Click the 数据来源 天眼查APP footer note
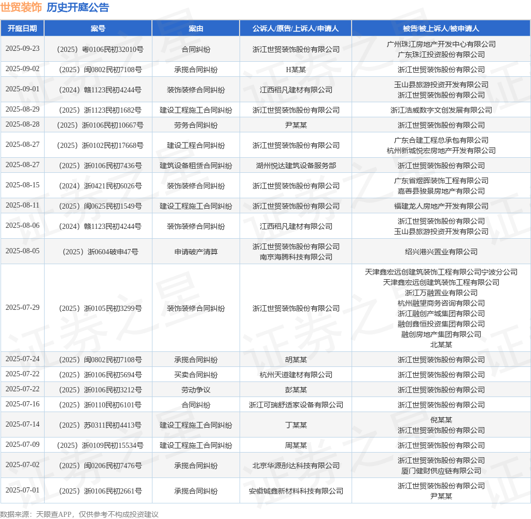Screen dimensions: 531x519 [79, 514]
